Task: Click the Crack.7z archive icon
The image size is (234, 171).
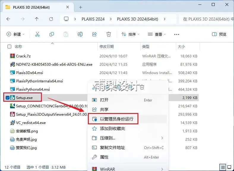Action: point(12,56)
